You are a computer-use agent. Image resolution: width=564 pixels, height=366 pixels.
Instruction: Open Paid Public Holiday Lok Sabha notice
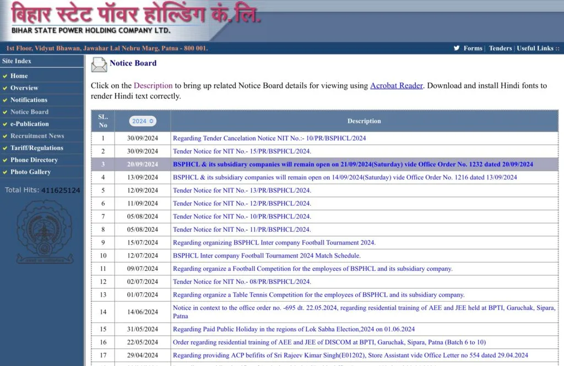[x=294, y=329]
